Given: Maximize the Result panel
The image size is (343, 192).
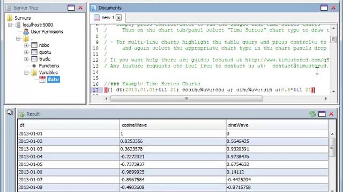Looking at the screenshot, I should coord(322,114).
